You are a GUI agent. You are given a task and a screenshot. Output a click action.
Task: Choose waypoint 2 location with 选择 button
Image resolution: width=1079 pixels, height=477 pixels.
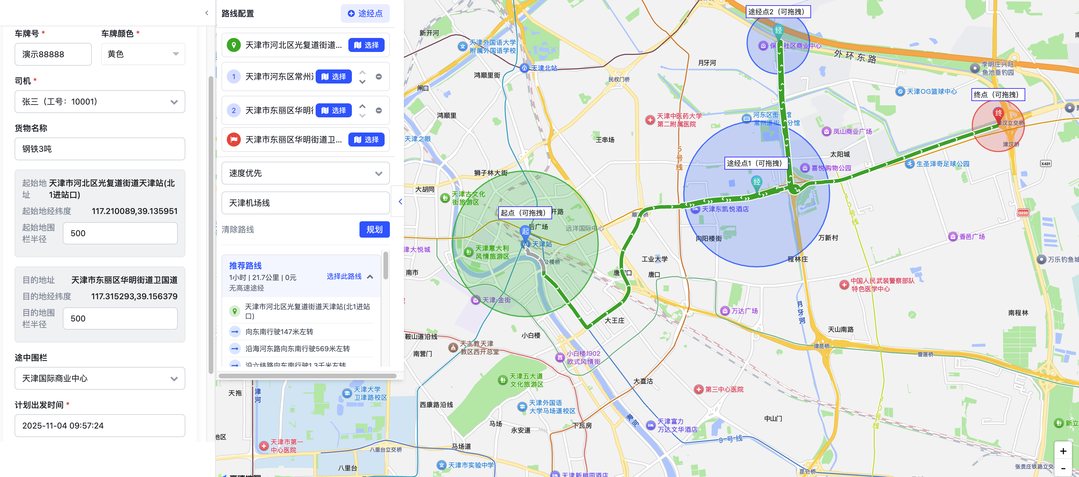point(333,110)
